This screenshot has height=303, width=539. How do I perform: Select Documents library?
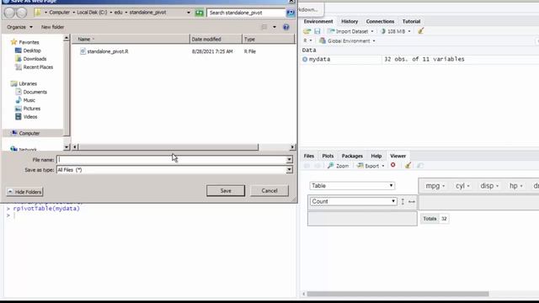click(x=35, y=92)
